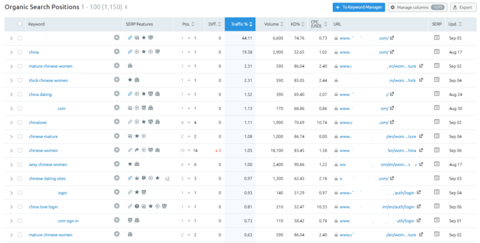480x243 pixels.
Task: Open external link icon in 'china' row URL
Action: click(x=392, y=52)
